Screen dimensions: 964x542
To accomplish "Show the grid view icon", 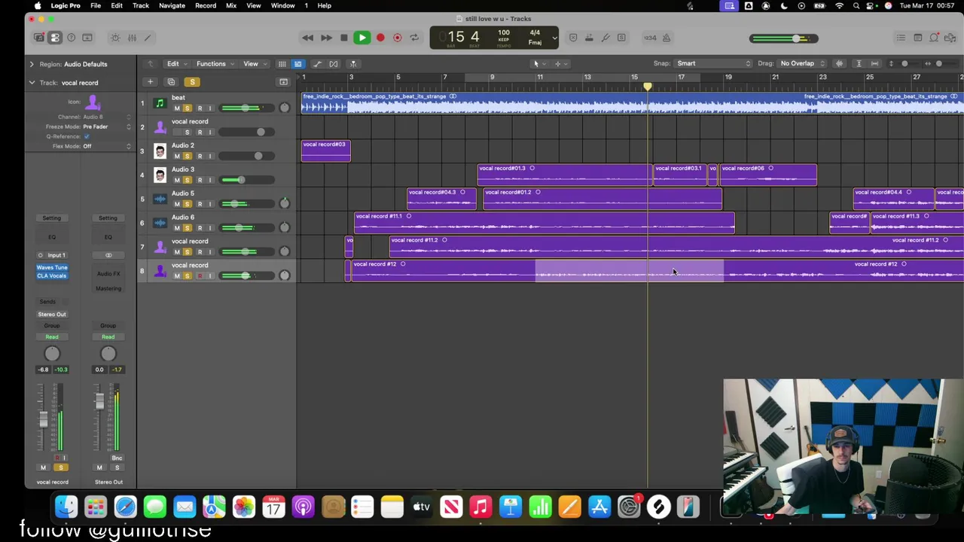I will 282,64.
